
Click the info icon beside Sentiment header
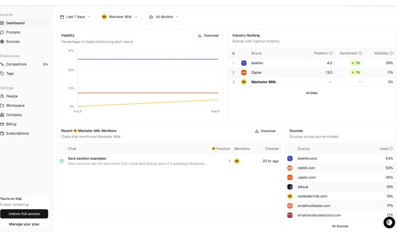tap(361, 53)
